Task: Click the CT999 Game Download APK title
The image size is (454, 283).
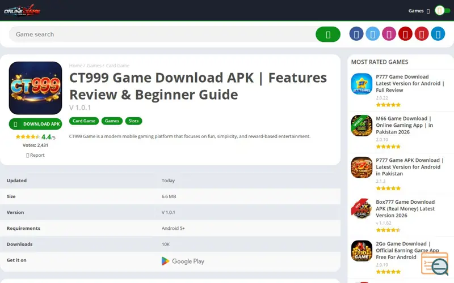Action: click(198, 86)
